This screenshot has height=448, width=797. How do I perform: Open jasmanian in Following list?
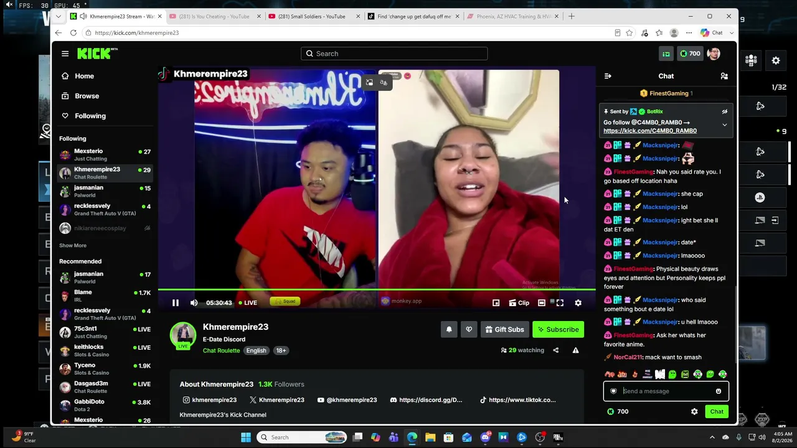pyautogui.click(x=105, y=191)
